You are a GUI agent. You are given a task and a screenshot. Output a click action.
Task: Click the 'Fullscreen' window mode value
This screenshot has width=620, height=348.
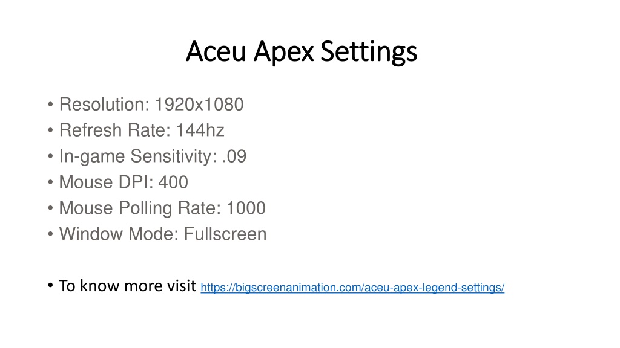[x=225, y=234]
